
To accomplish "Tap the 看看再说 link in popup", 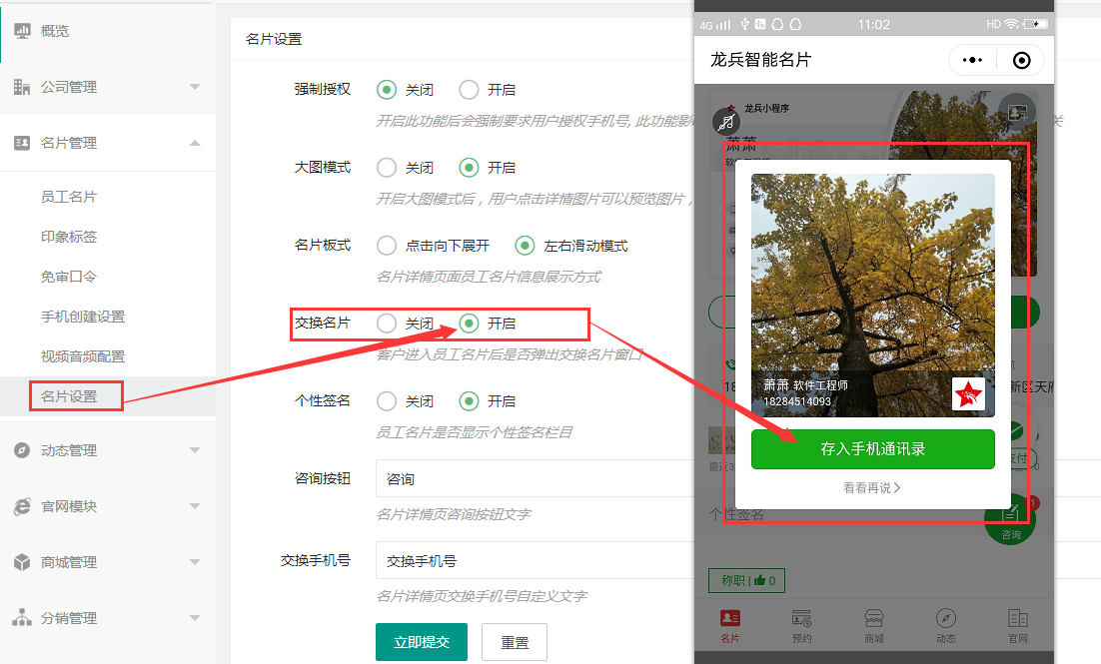I will click(x=871, y=488).
